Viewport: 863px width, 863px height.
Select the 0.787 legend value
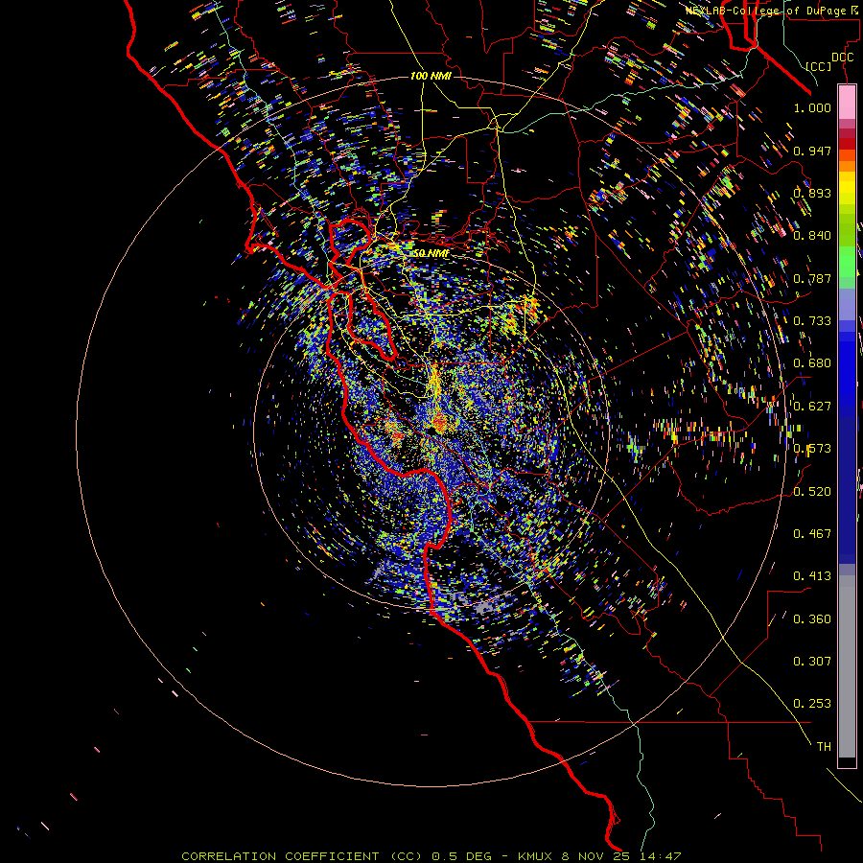[x=812, y=278]
